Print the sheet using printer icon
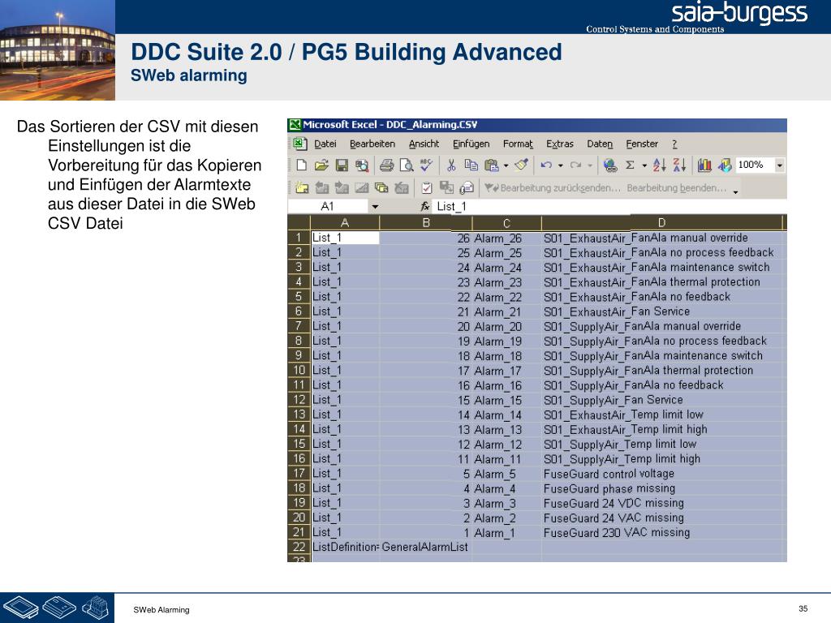Viewport: 831px width, 623px height. pos(386,165)
